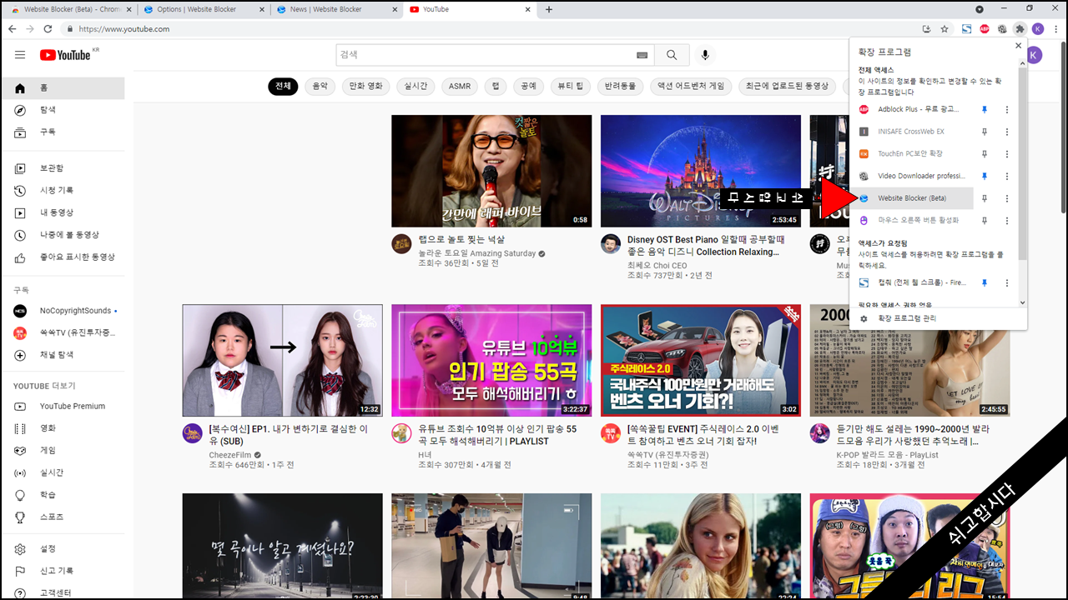Unpin 캡쳐 (전체 웹 스크롤) extension
Screen dimensions: 1068x600
(985, 283)
